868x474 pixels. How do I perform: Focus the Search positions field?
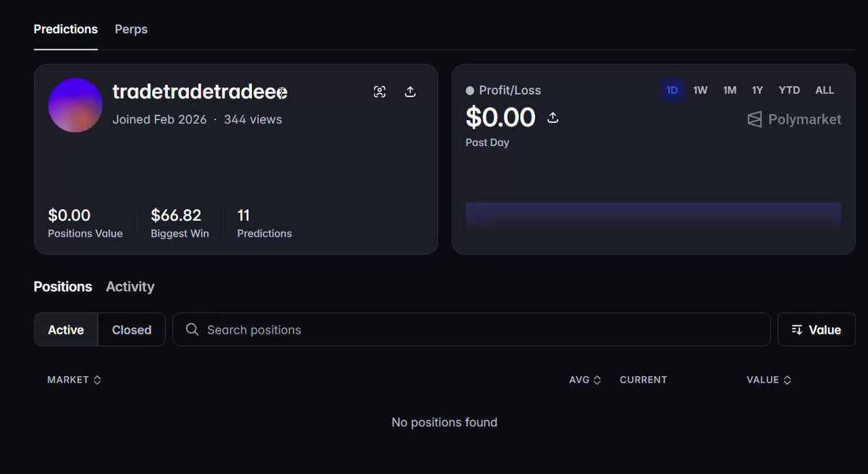471,330
